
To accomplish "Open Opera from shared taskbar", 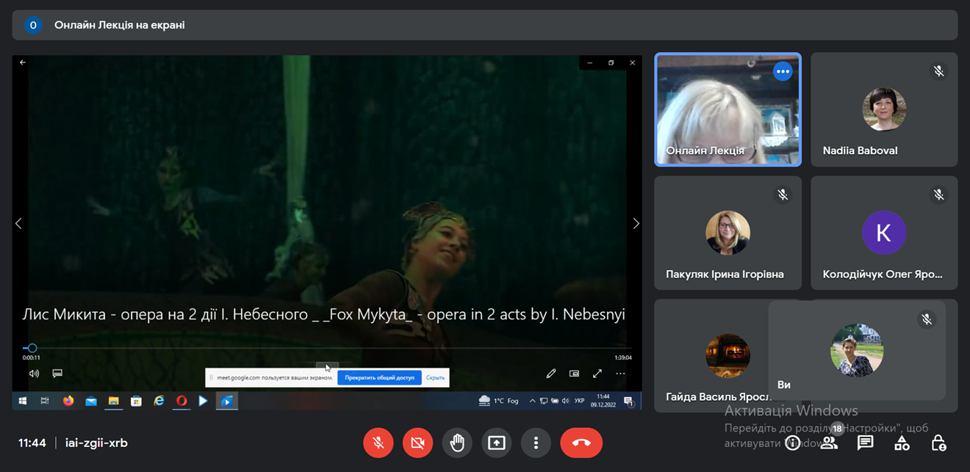I will 181,401.
